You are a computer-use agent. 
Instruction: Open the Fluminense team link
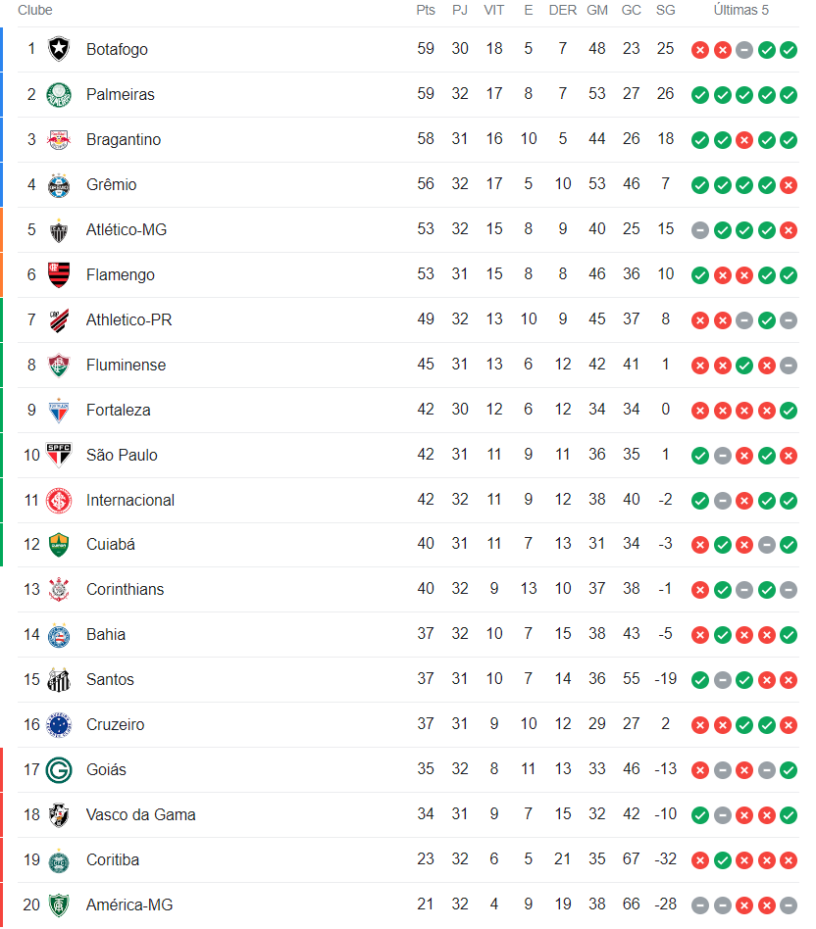pyautogui.click(x=126, y=365)
